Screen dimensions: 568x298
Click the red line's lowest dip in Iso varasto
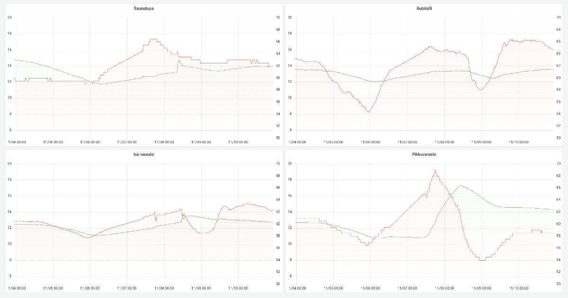tap(87, 237)
